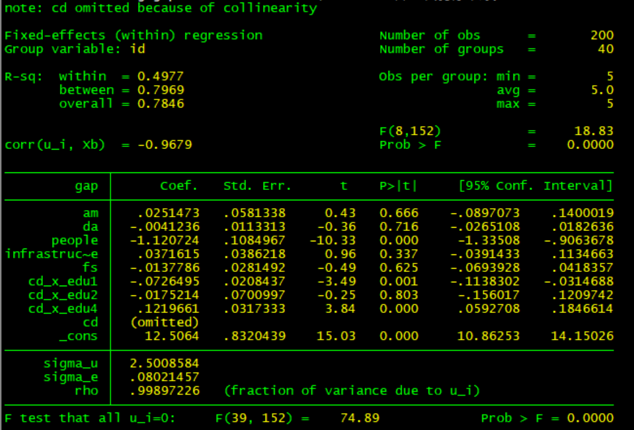Click da p-value 0.716

click(398, 227)
